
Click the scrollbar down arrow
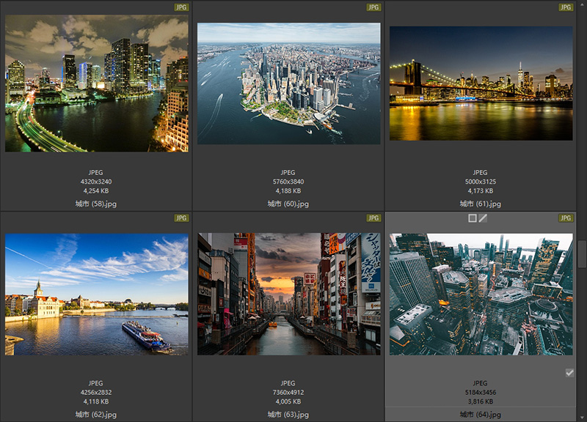pyautogui.click(x=583, y=418)
